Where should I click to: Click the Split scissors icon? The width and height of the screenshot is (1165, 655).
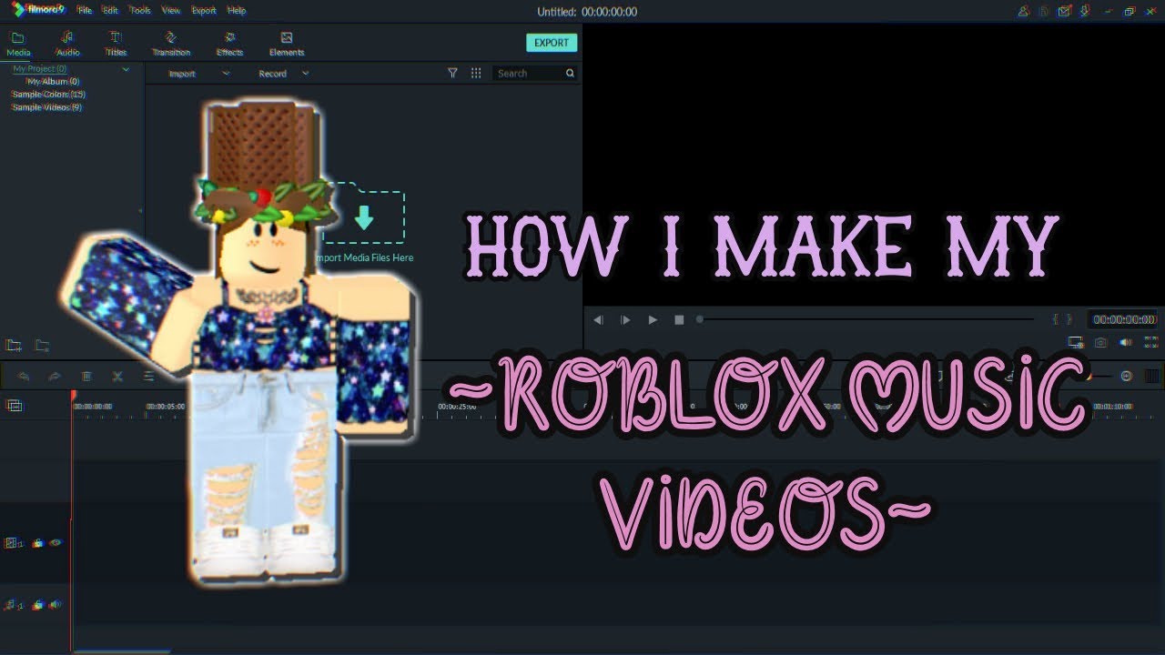click(117, 376)
